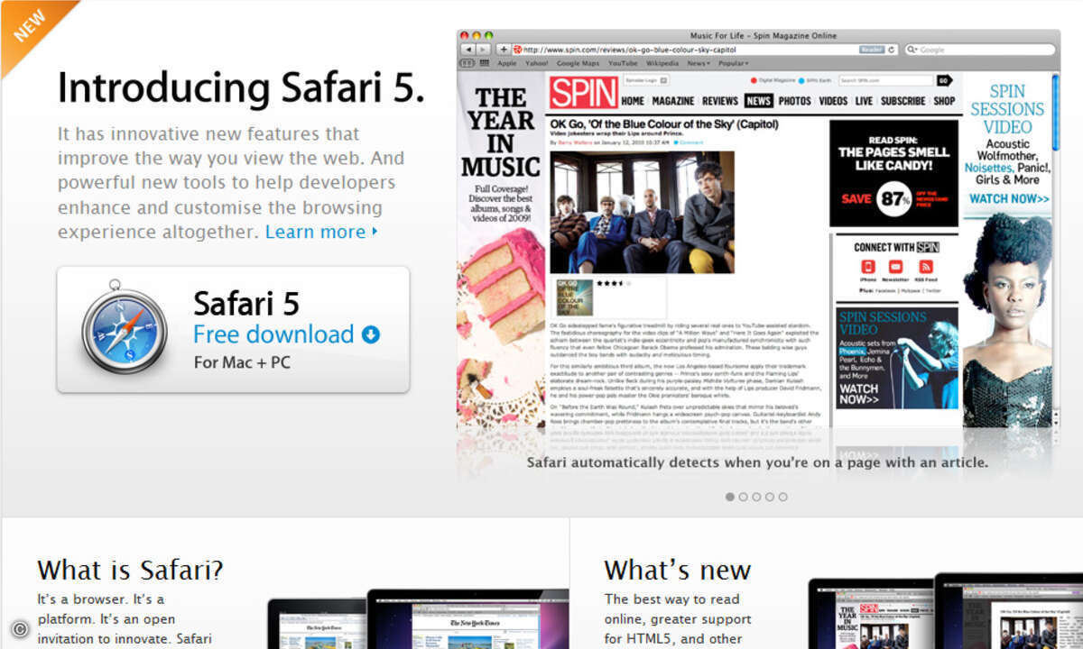Open the Google Maps bookmark

(x=578, y=63)
